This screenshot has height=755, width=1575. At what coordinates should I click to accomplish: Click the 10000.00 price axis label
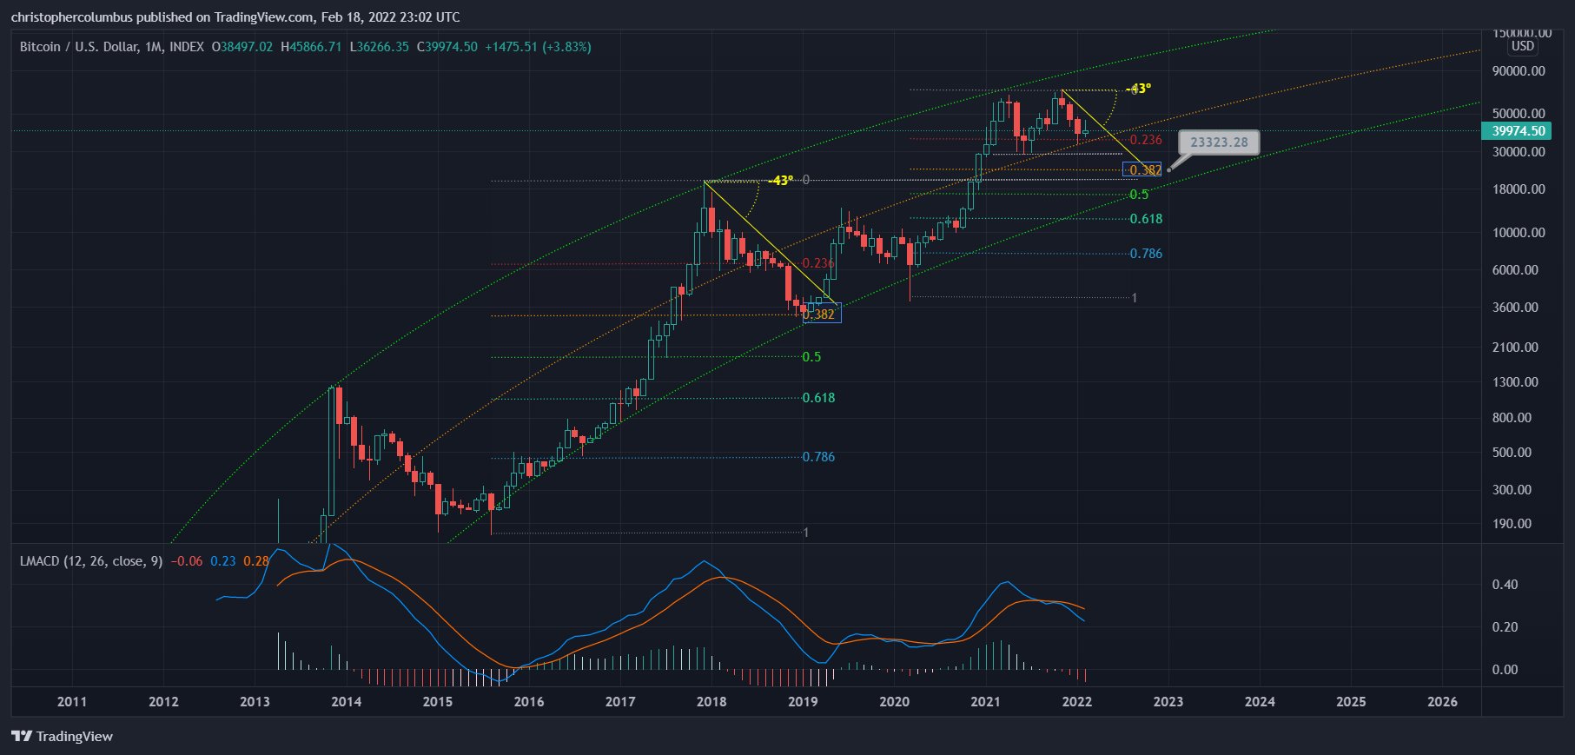pyautogui.click(x=1519, y=233)
